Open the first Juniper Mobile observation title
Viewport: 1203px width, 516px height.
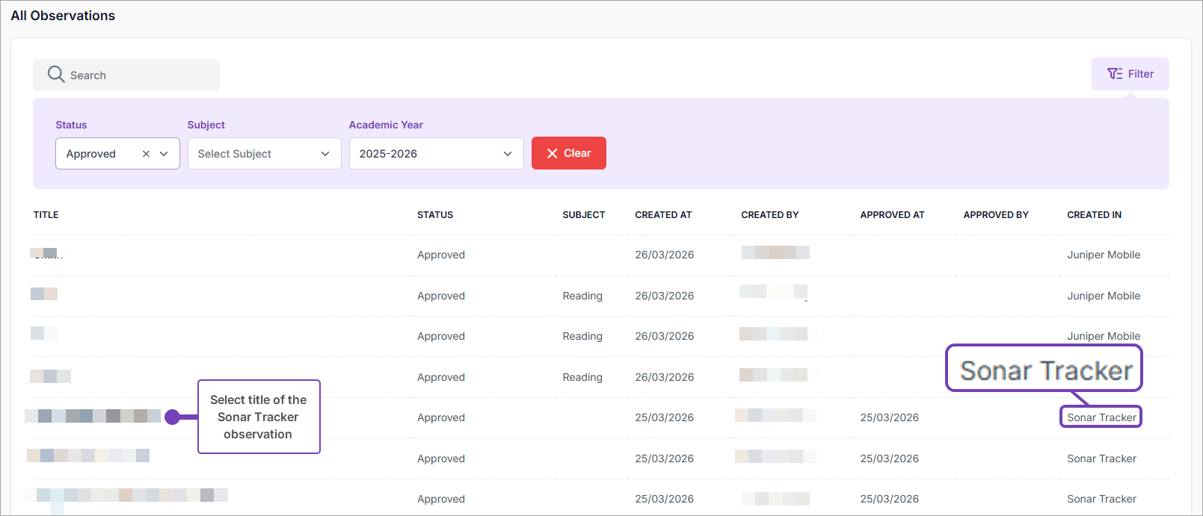coord(46,254)
